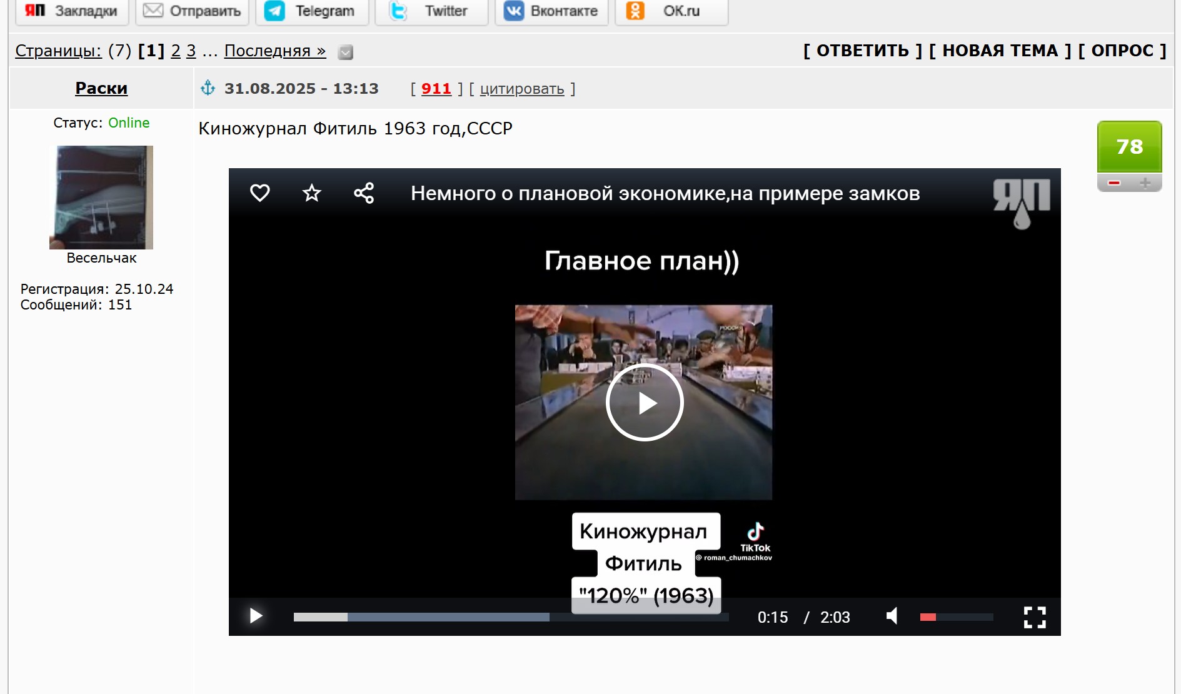Click the TikTok logo watermark in the video
The height and width of the screenshot is (694, 1181).
click(x=755, y=536)
